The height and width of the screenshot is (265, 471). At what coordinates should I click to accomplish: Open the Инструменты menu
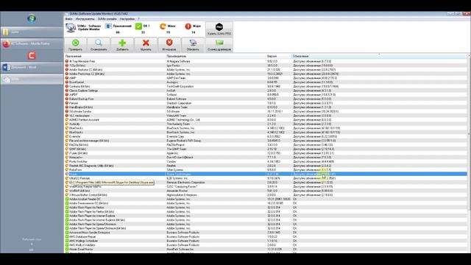(85, 19)
